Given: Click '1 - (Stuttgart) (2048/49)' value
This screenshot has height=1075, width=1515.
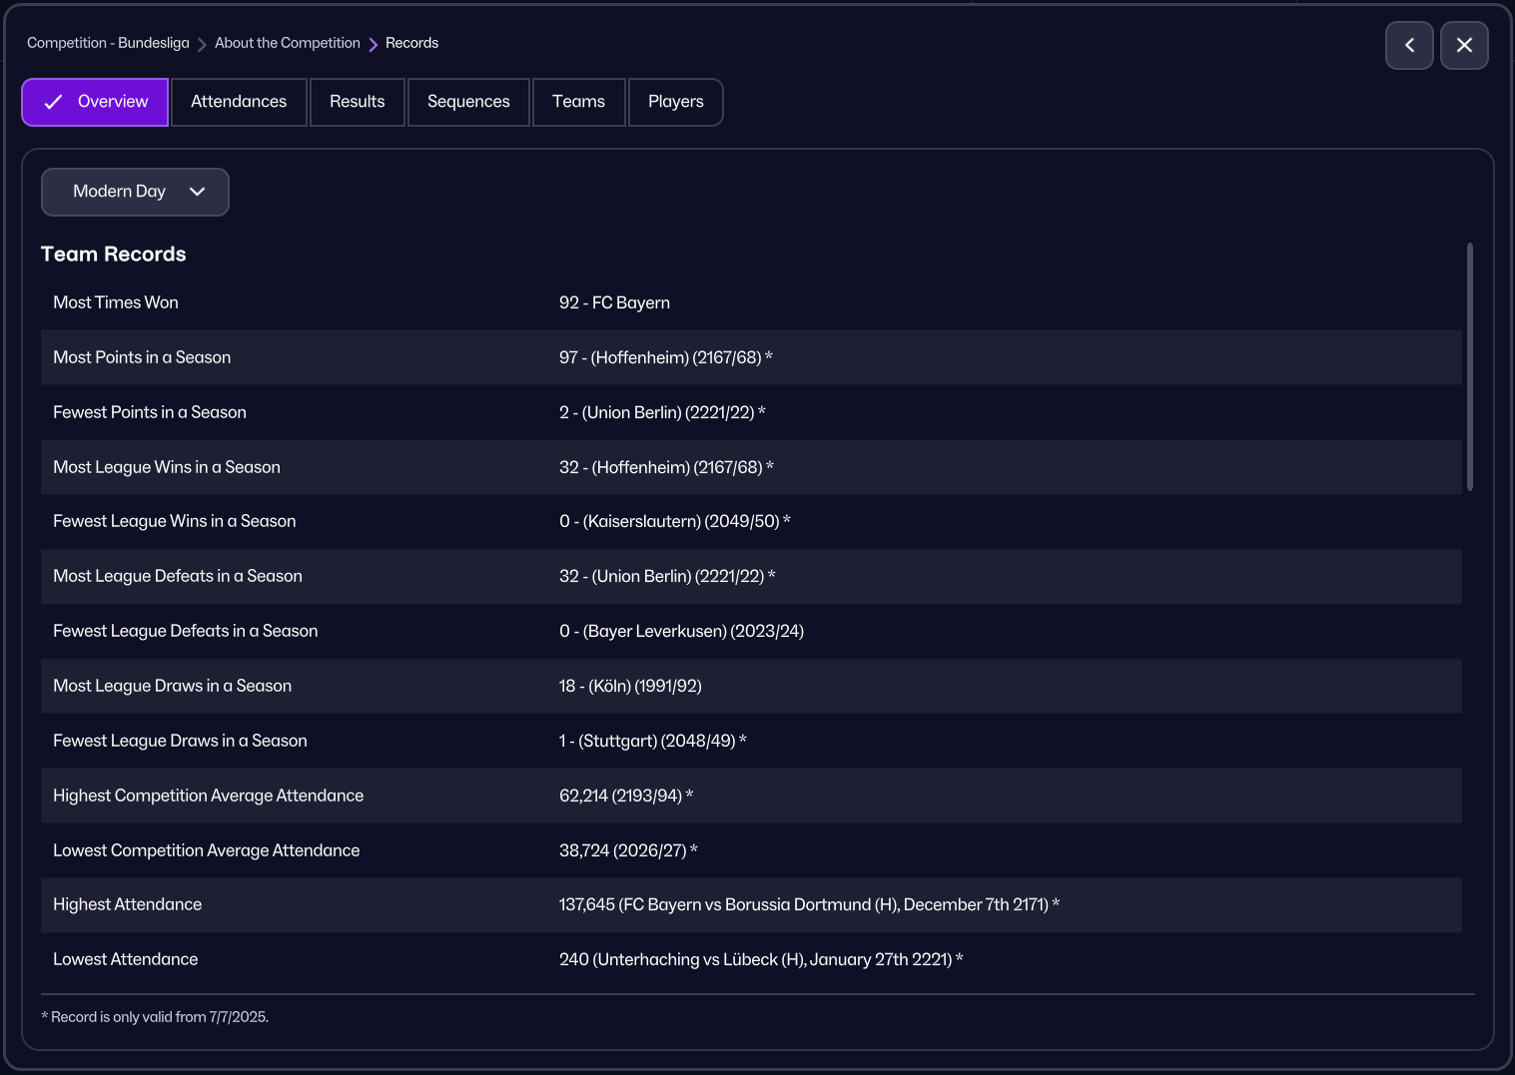Looking at the screenshot, I should point(653,741).
